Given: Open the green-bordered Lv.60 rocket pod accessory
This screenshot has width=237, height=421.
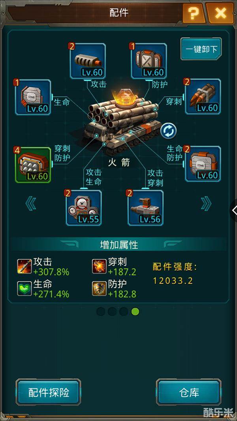Looking at the screenshot, I should [33, 165].
